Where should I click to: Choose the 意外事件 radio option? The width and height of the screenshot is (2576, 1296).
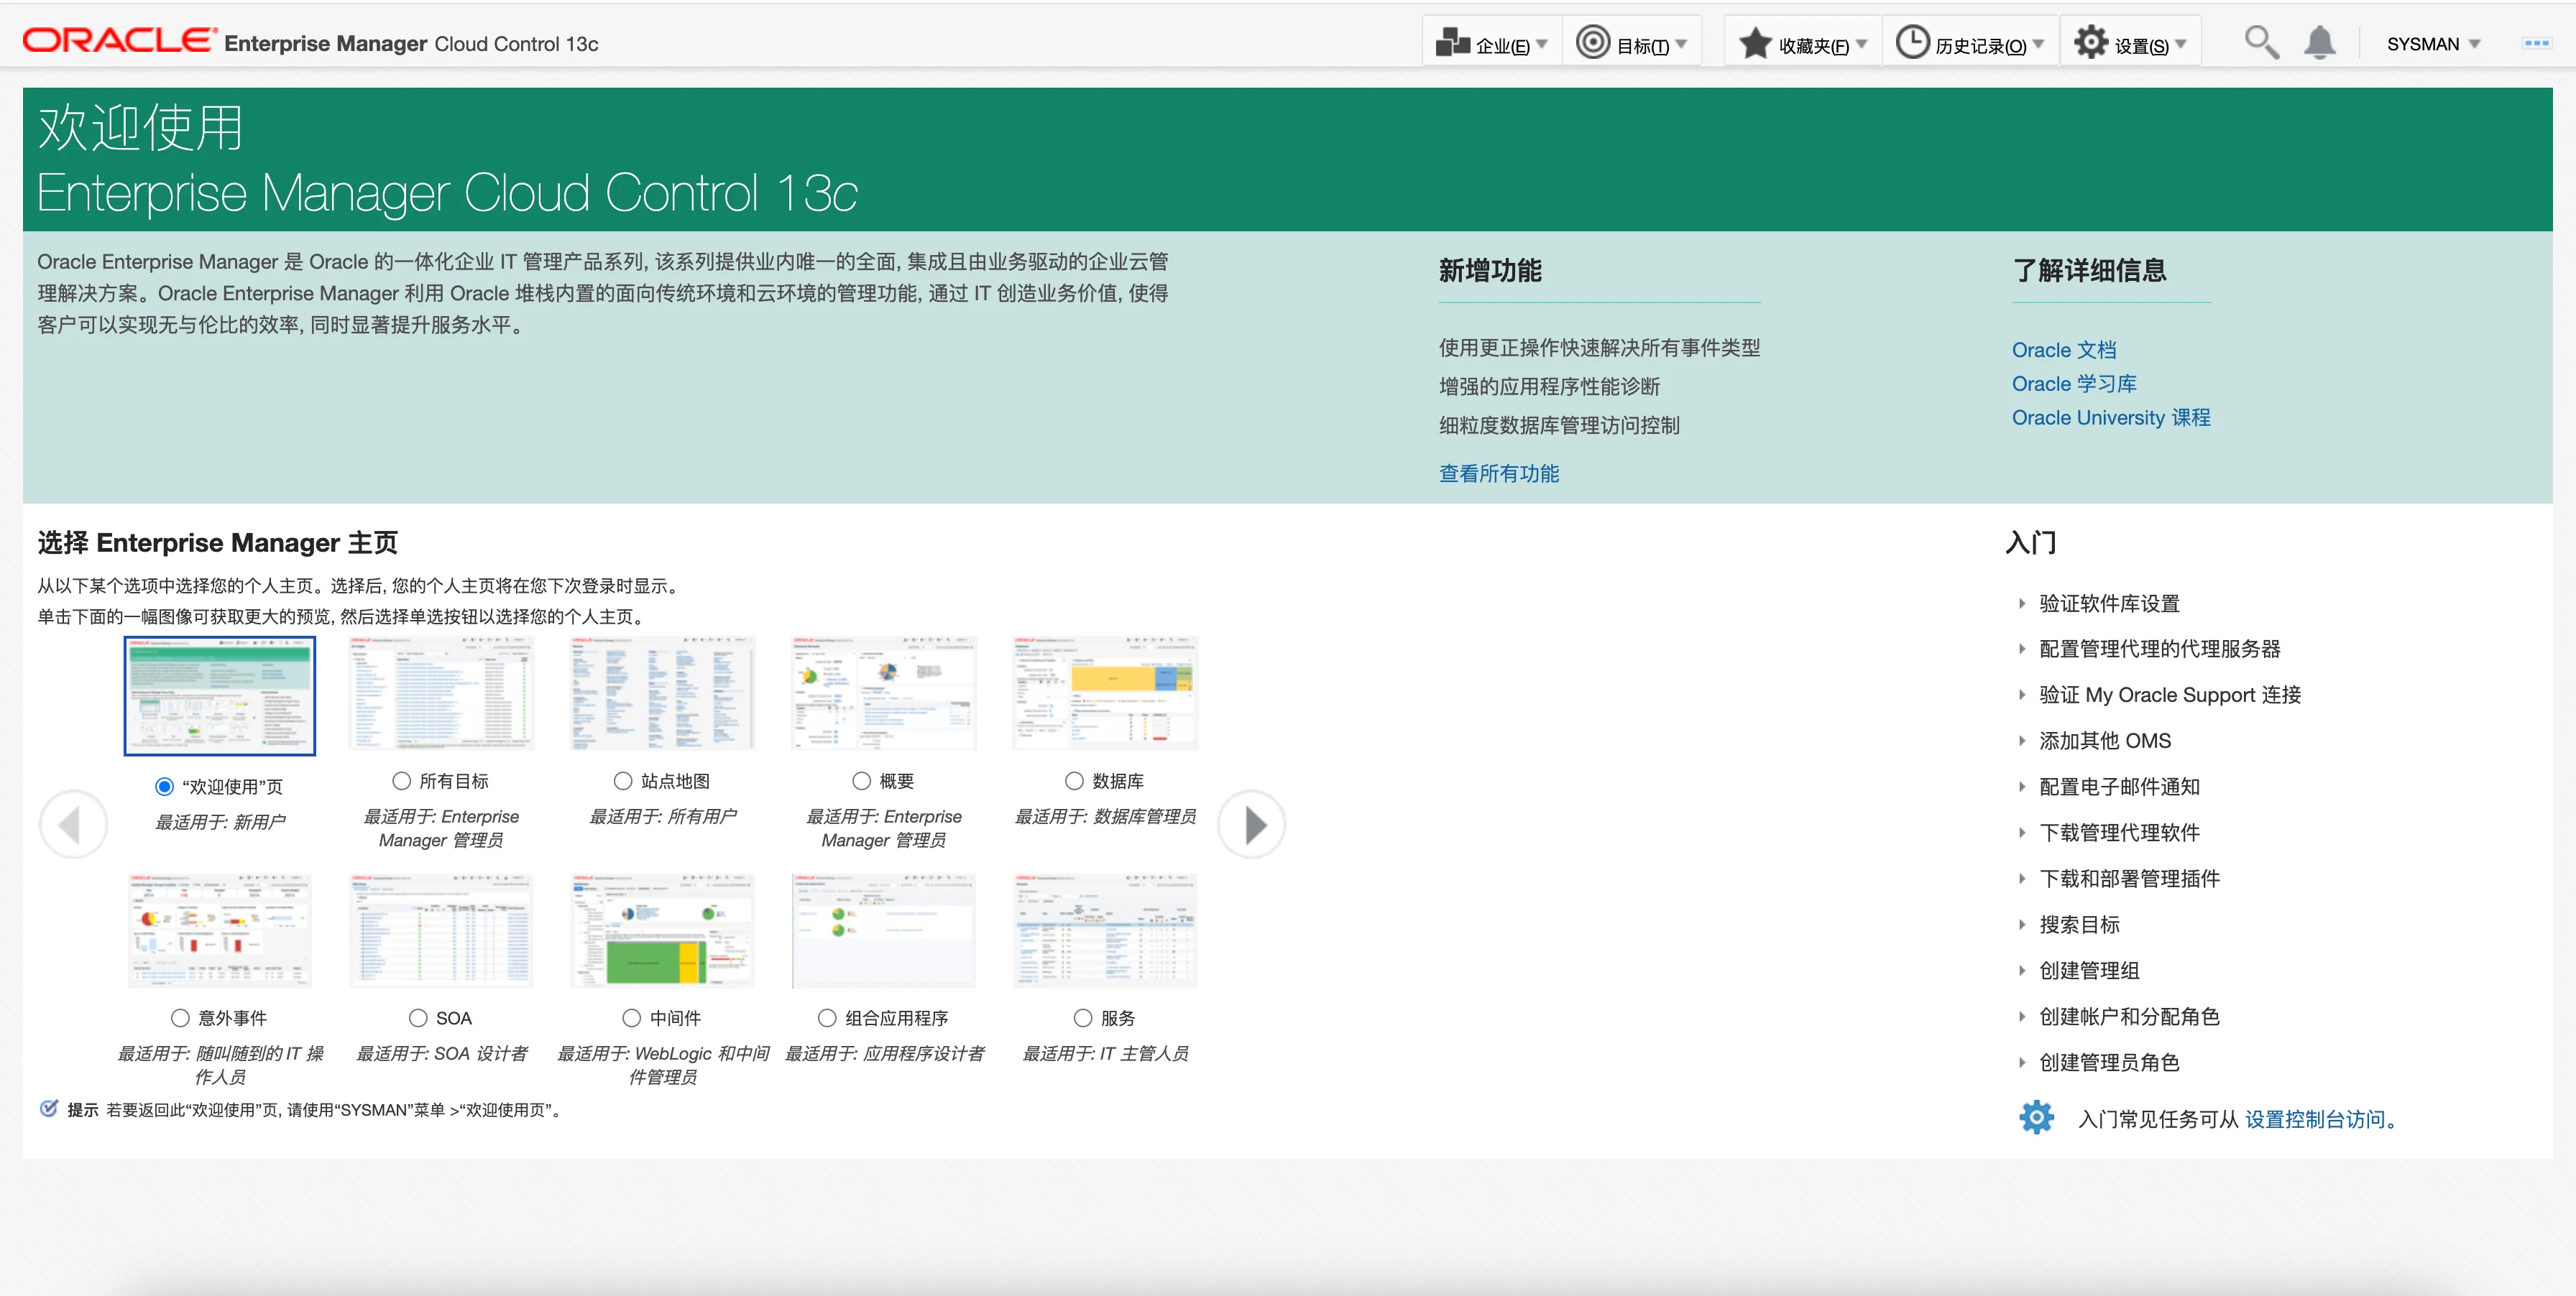180,1017
